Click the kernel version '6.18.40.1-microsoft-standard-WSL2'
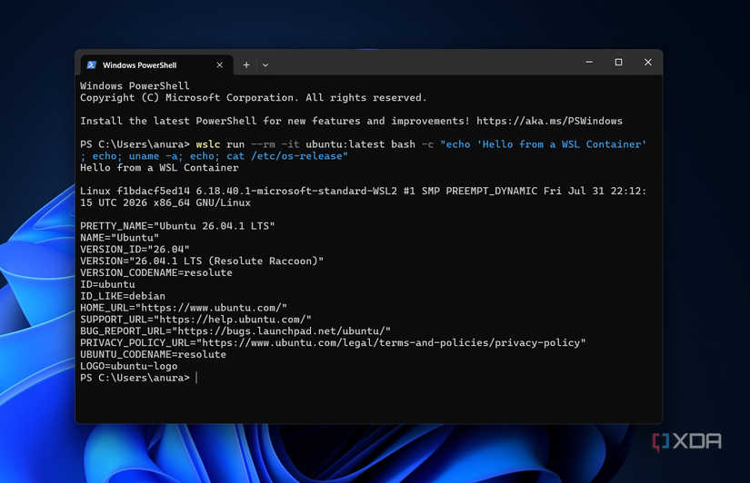This screenshot has height=483, width=750. tap(296, 191)
